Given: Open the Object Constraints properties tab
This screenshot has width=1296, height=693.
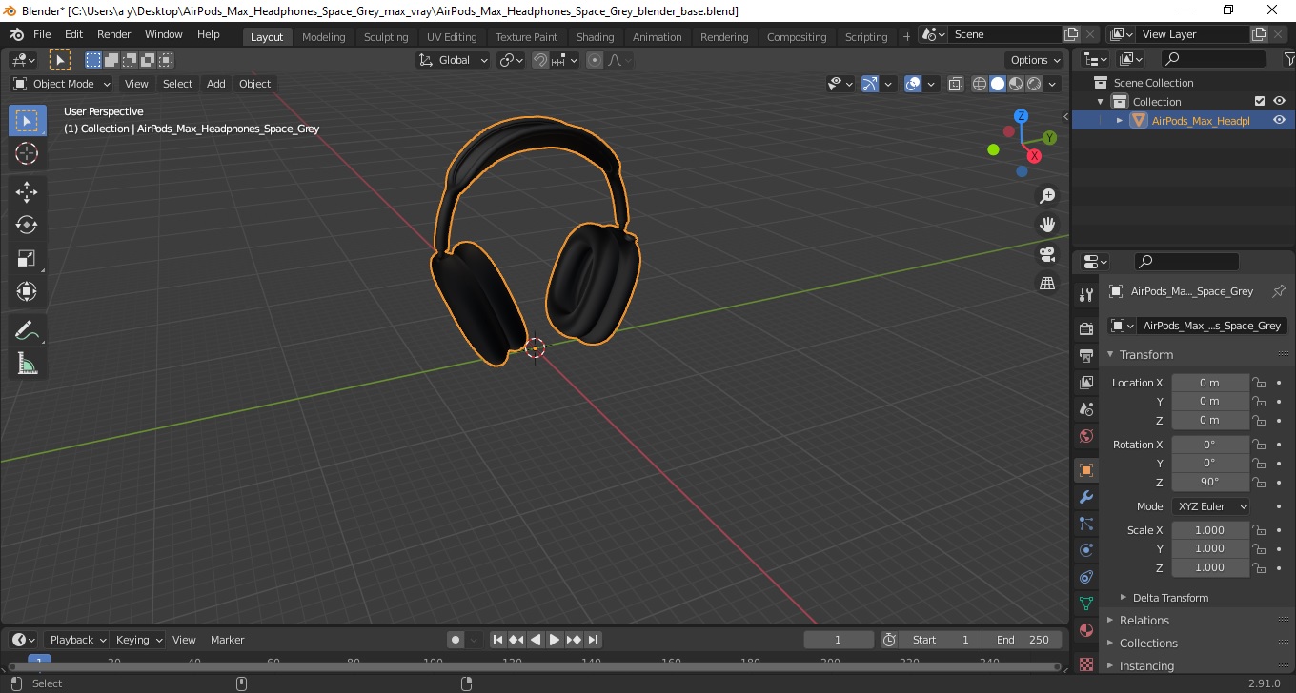Looking at the screenshot, I should click(x=1085, y=577).
